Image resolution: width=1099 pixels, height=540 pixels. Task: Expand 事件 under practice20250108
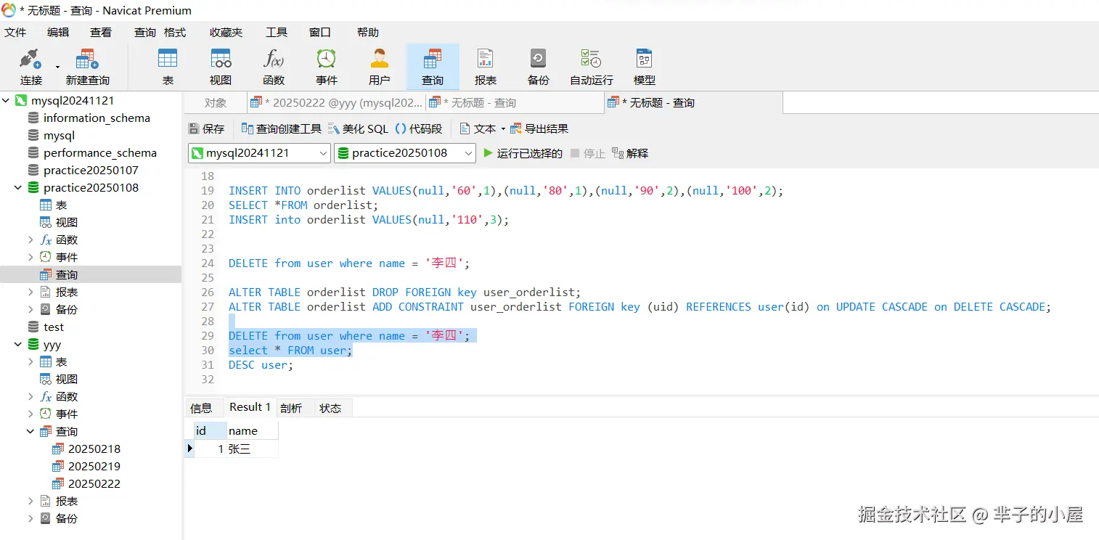(x=30, y=258)
